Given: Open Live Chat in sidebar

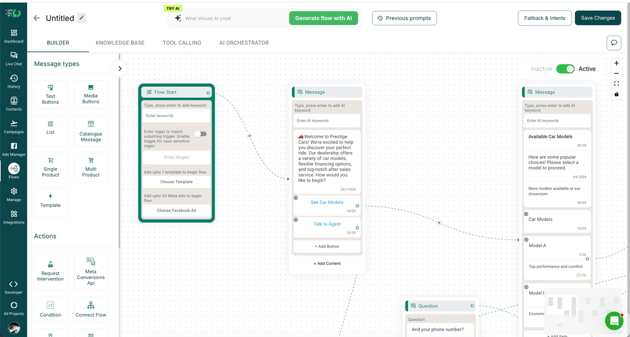Looking at the screenshot, I should tap(14, 59).
